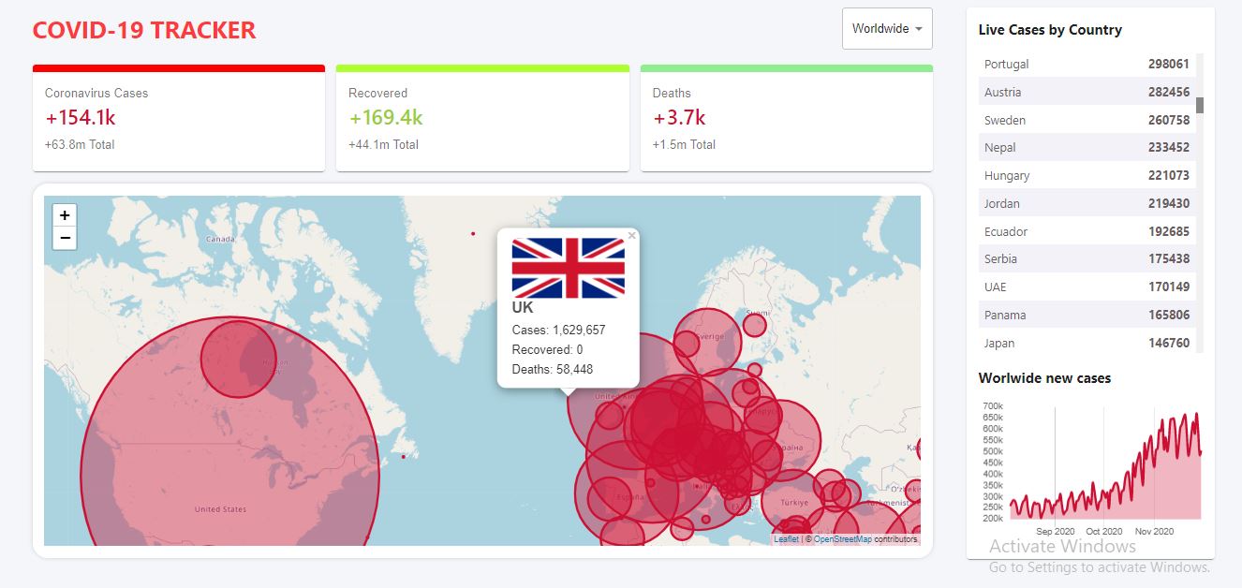Click the popup's Deaths: 58,448 text
Image resolution: width=1242 pixels, height=588 pixels.
(553, 369)
